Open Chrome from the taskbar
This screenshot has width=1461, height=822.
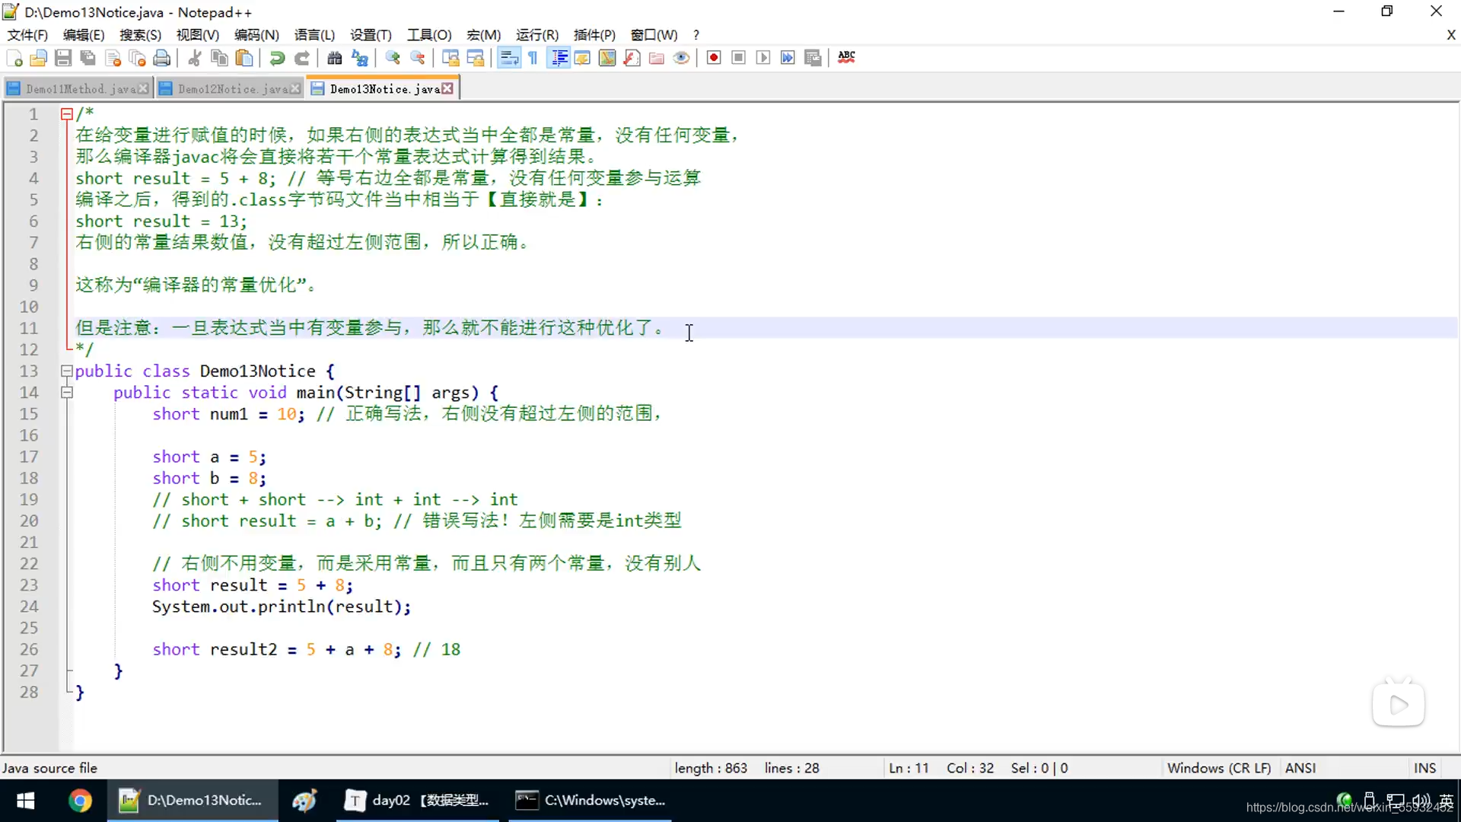point(80,801)
